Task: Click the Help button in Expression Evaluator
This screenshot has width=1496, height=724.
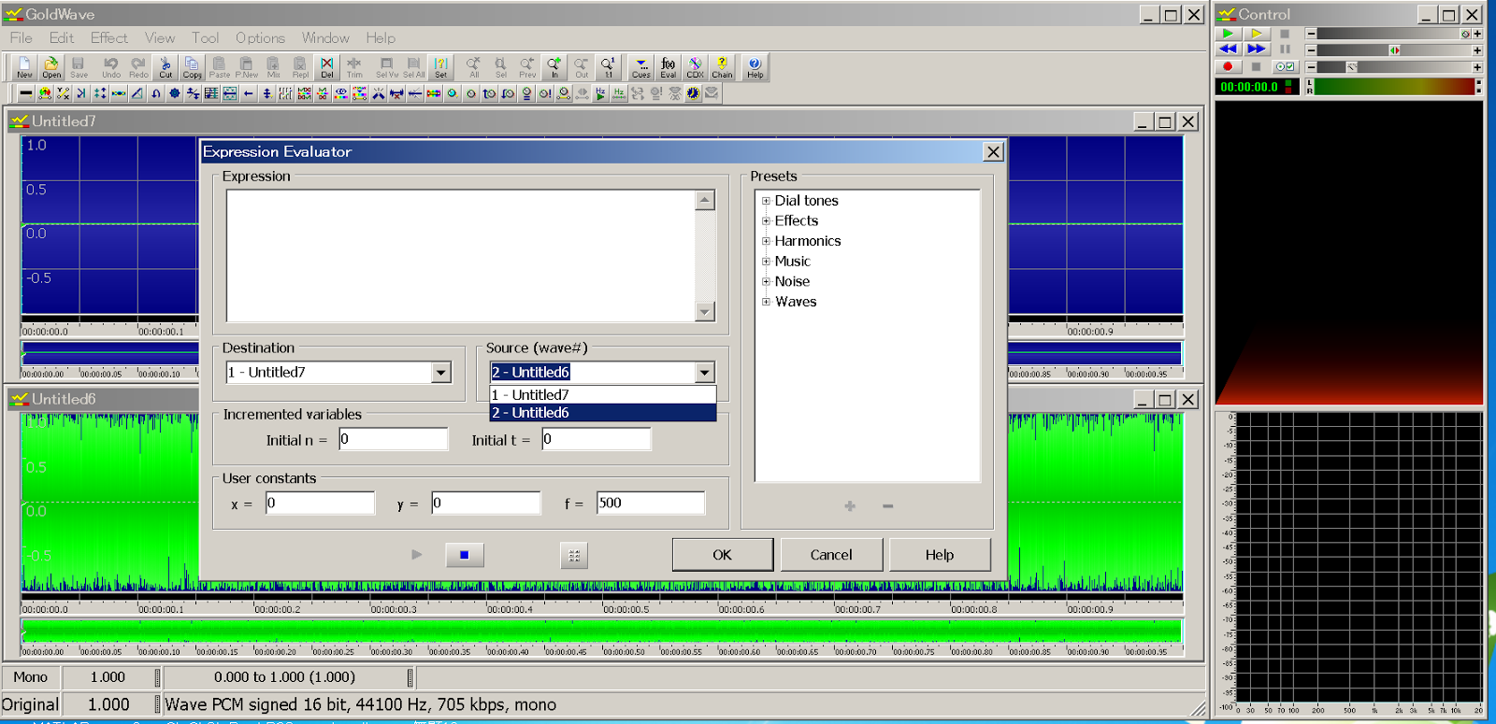Action: point(940,555)
